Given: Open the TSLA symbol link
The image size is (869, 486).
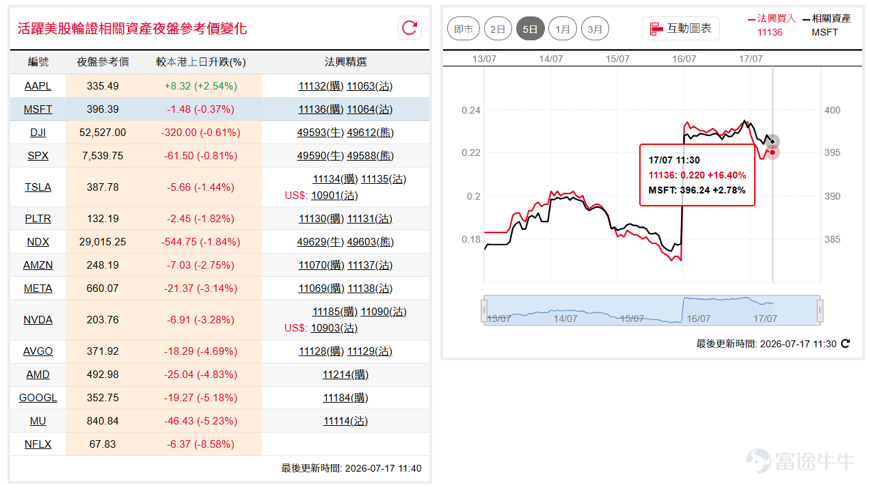Looking at the screenshot, I should (x=38, y=187).
